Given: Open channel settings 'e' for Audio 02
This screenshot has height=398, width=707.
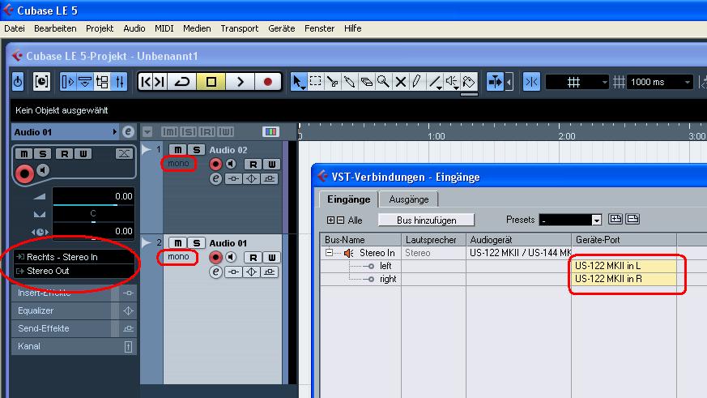Looking at the screenshot, I should pyautogui.click(x=215, y=179).
